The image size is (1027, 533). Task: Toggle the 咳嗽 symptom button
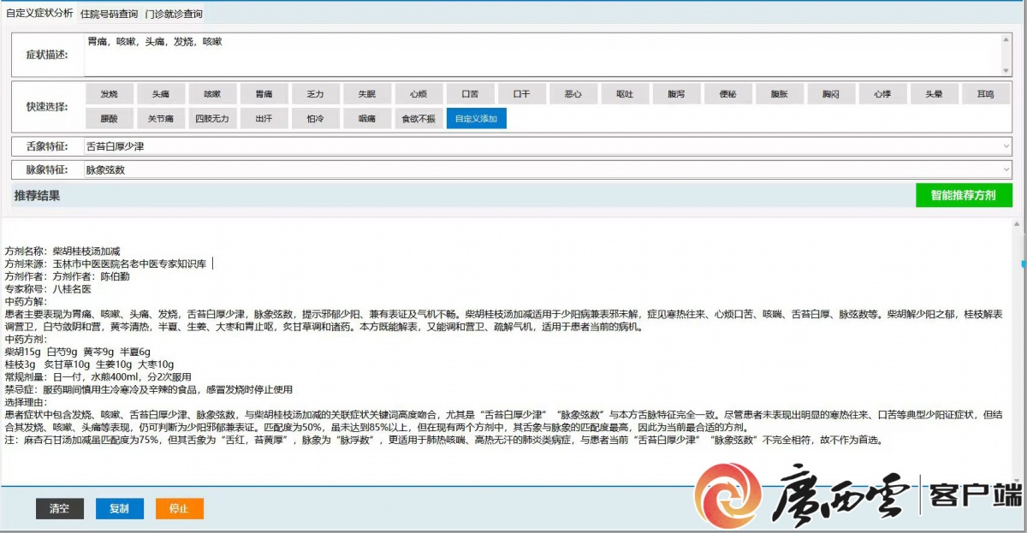tap(212, 94)
